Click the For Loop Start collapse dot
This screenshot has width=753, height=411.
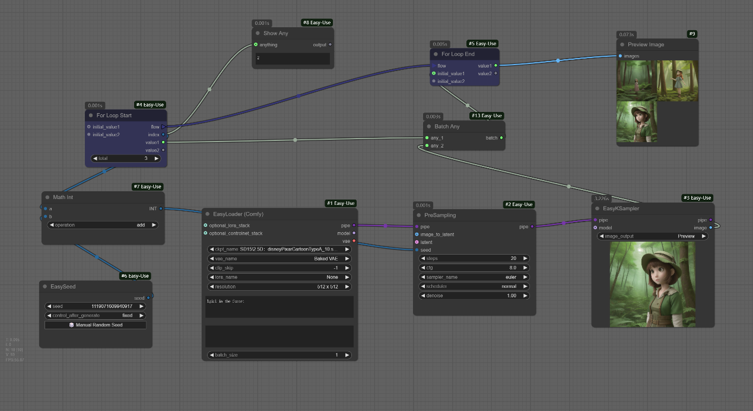[91, 115]
